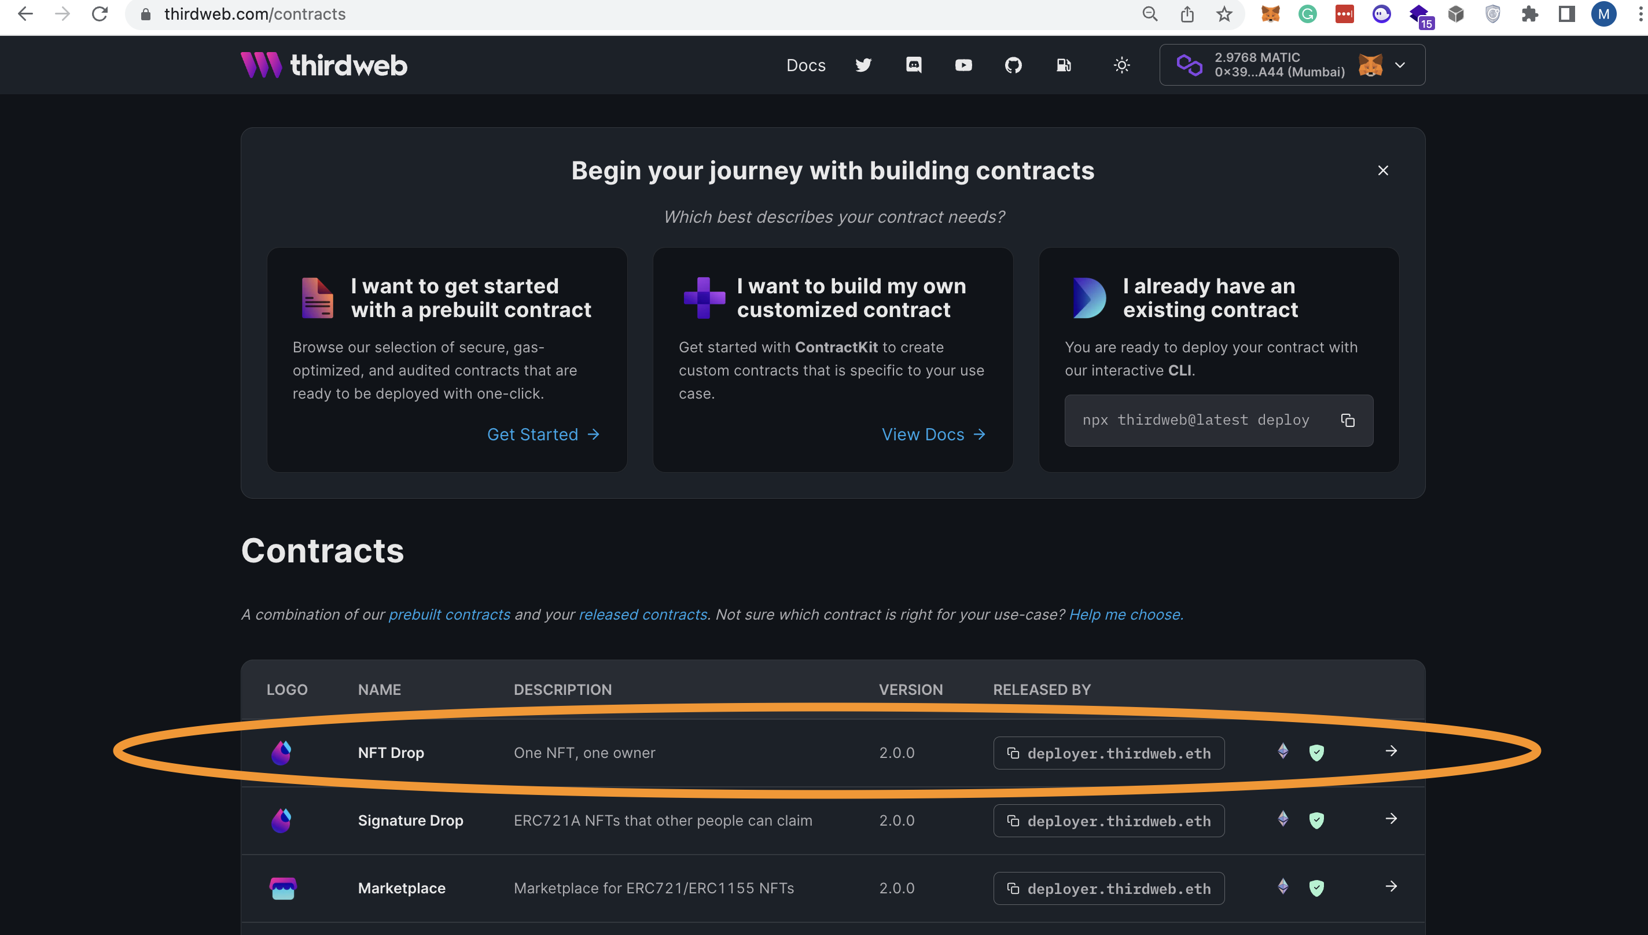Toggle the browser side panel icon
This screenshot has width=1648, height=935.
tap(1567, 13)
